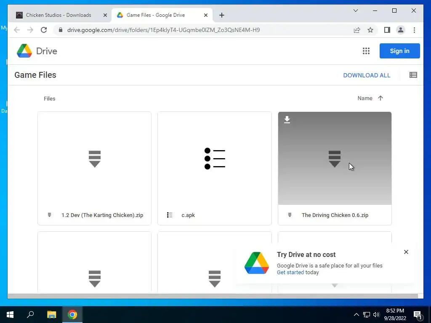Image resolution: width=431 pixels, height=323 pixels.
Task: Click the zip icon beside 1.2 Dev filename
Action: [x=50, y=215]
